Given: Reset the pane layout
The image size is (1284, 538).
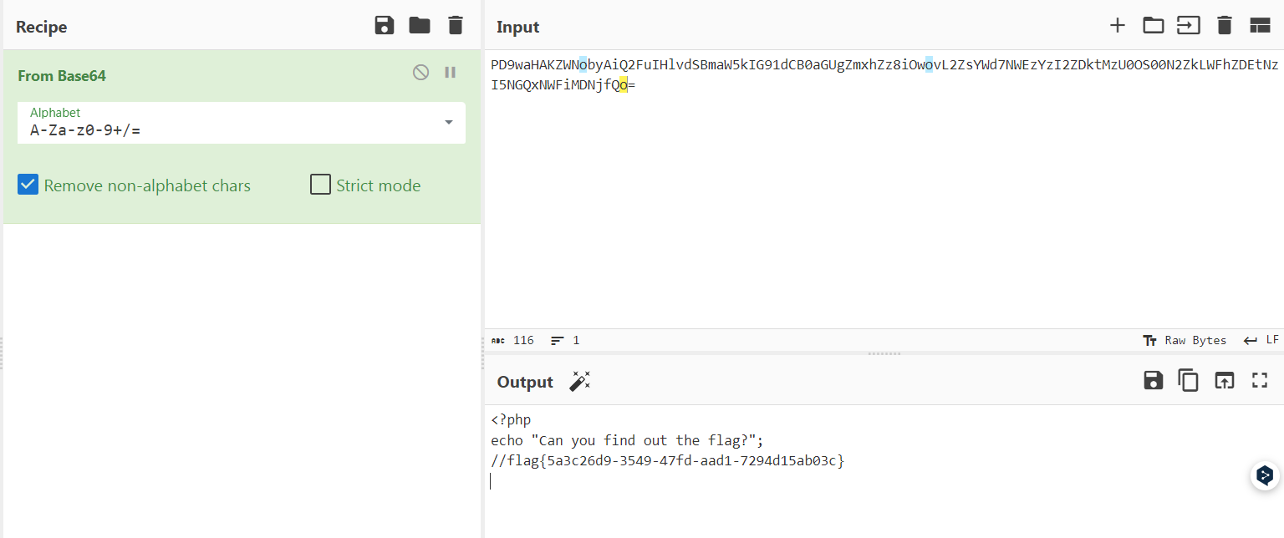Looking at the screenshot, I should (x=1259, y=26).
